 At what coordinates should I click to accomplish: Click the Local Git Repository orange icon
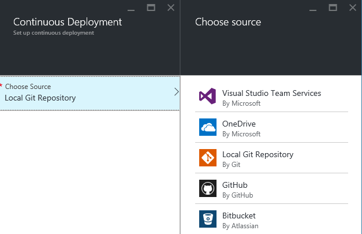(207, 158)
